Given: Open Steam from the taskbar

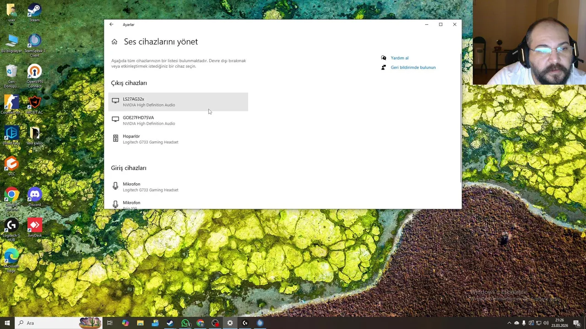Looking at the screenshot, I should click(170, 323).
